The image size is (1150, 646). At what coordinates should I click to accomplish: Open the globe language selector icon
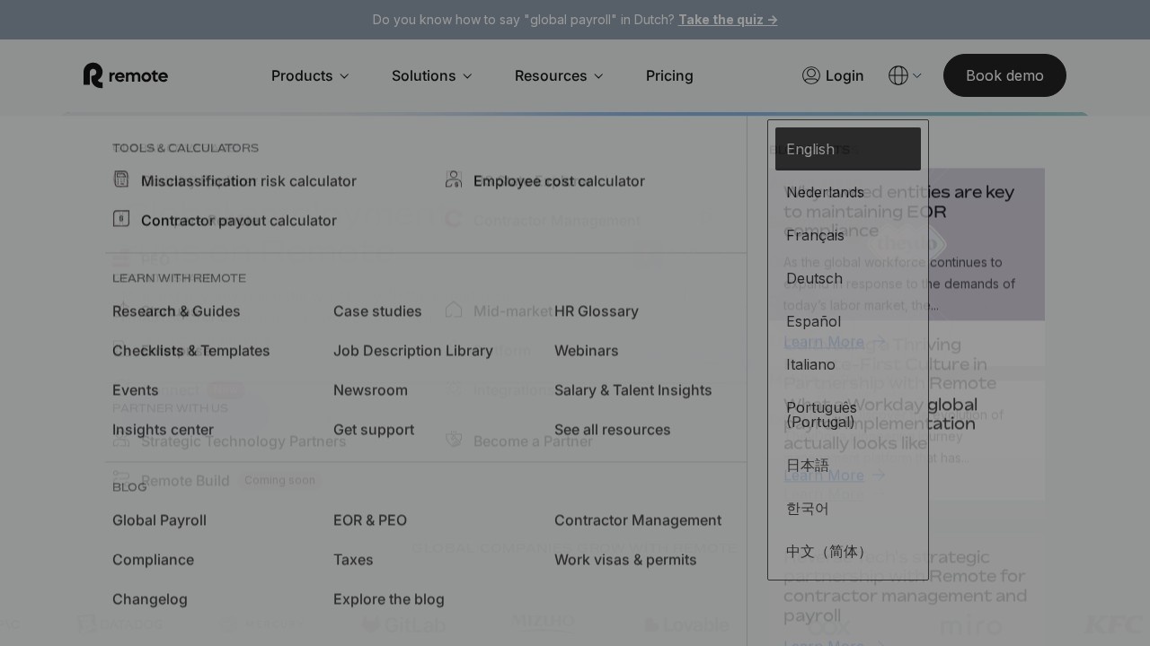coord(898,75)
